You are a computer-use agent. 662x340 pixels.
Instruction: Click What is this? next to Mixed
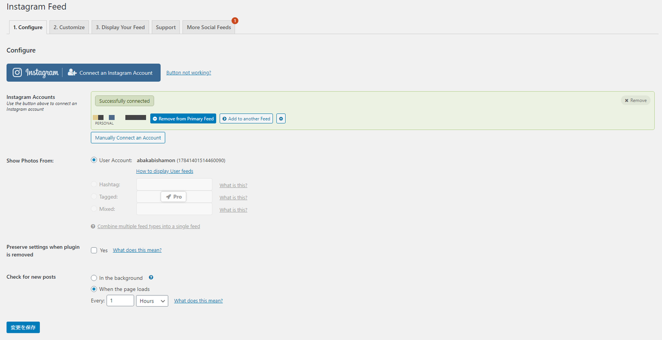click(233, 210)
